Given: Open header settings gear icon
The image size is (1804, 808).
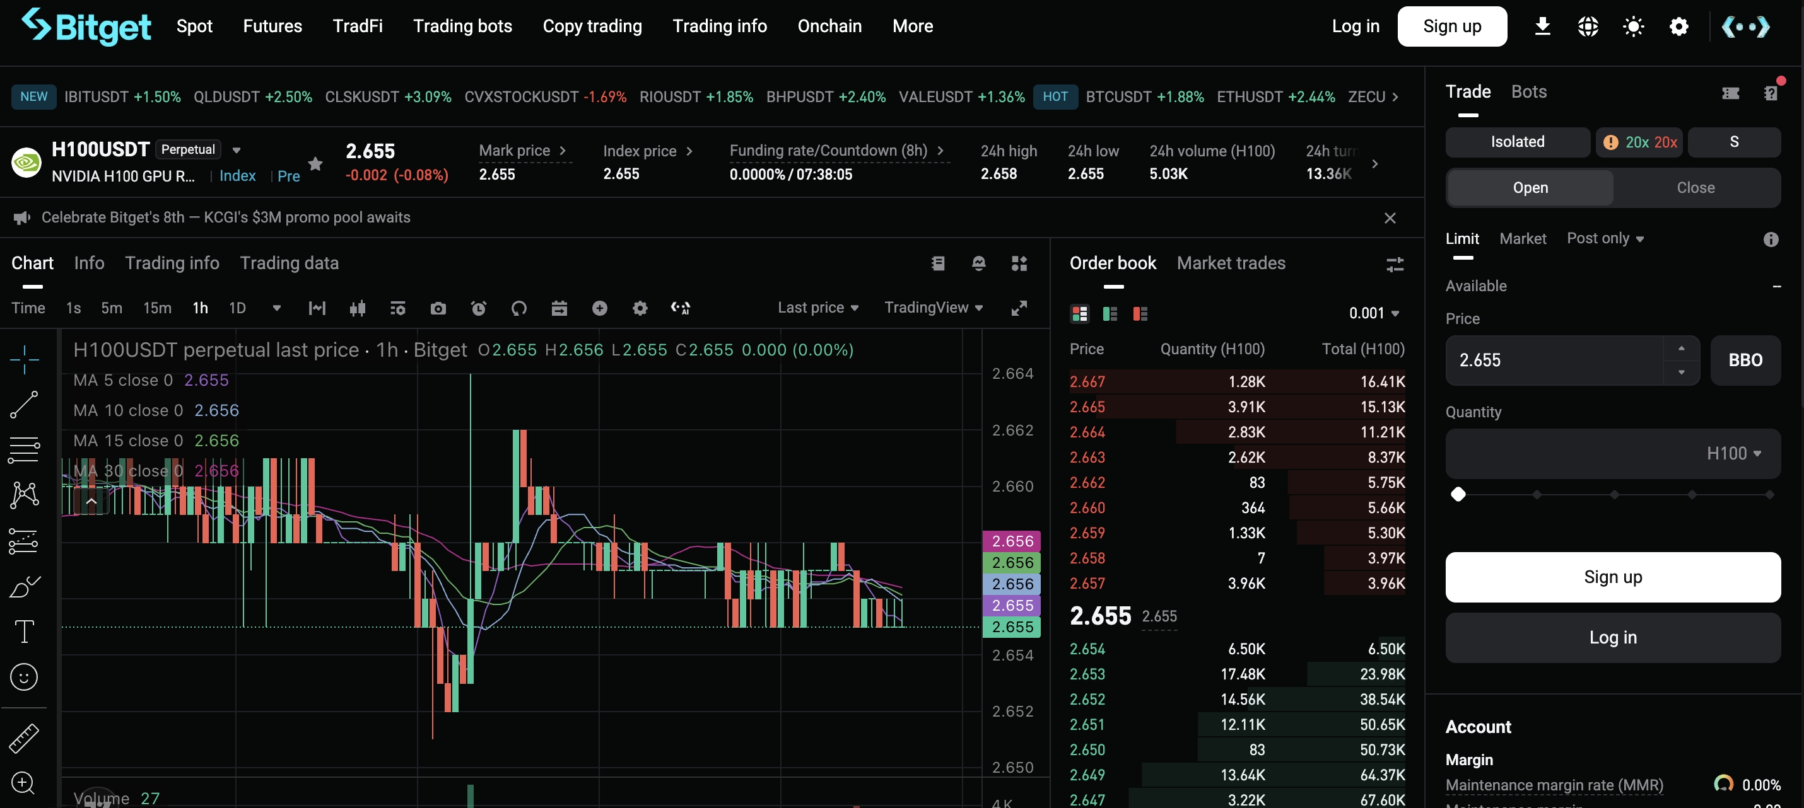Looking at the screenshot, I should (x=1678, y=26).
